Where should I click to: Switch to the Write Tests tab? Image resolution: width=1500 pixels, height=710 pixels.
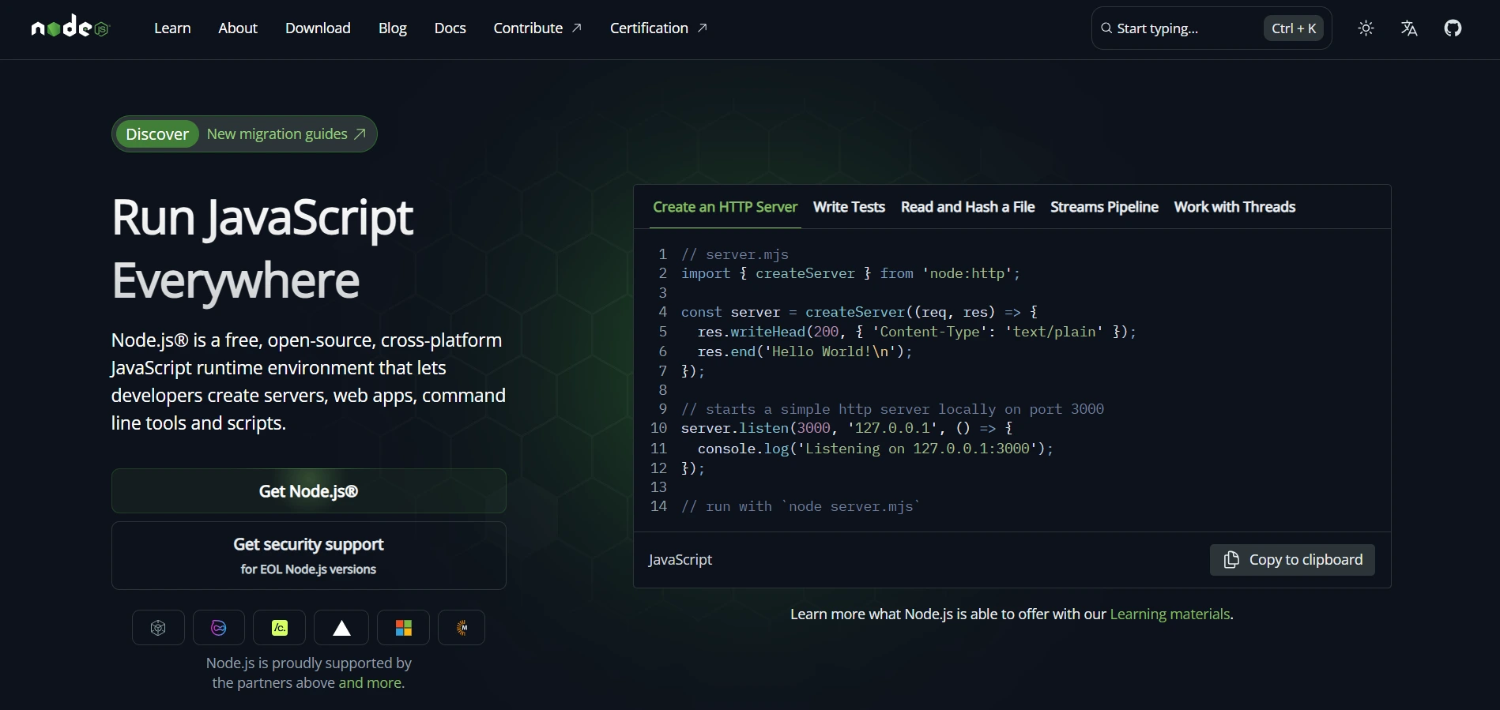[x=849, y=207]
